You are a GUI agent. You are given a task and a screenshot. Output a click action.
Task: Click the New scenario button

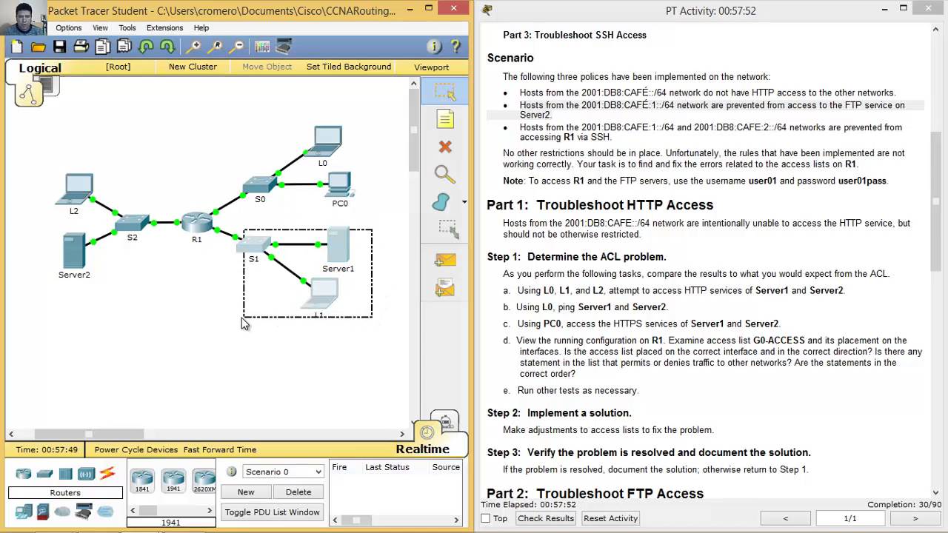(246, 492)
